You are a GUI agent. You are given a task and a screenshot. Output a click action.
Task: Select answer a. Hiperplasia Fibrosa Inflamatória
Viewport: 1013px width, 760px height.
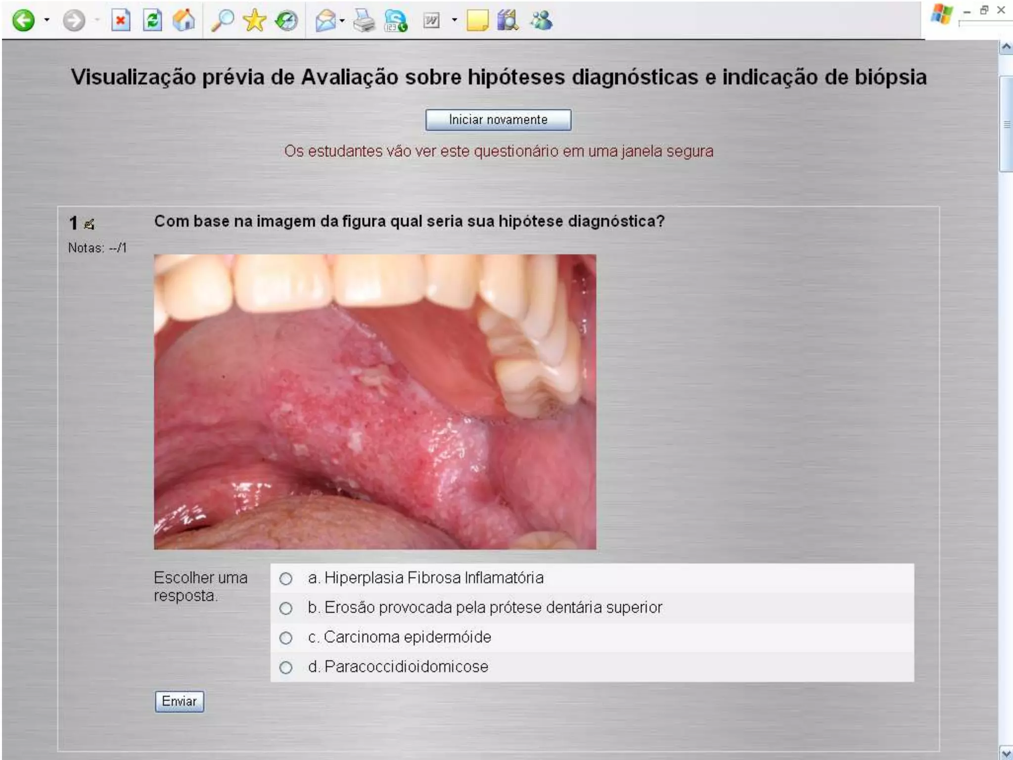coord(286,578)
